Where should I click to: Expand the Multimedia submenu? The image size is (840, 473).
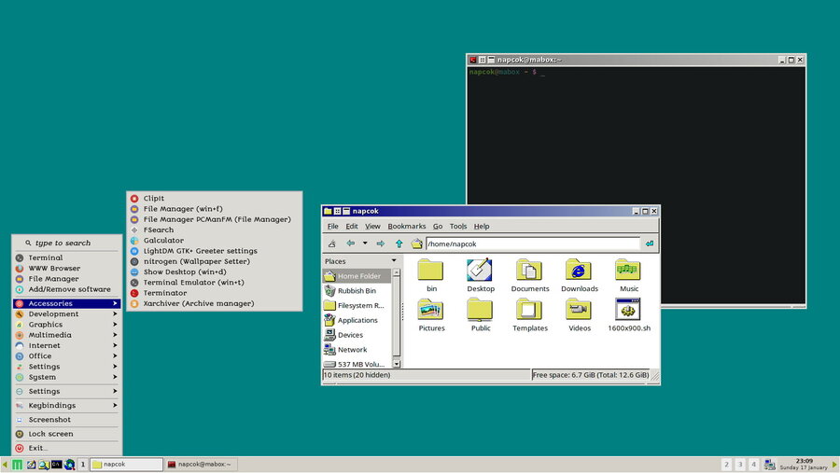(67, 335)
